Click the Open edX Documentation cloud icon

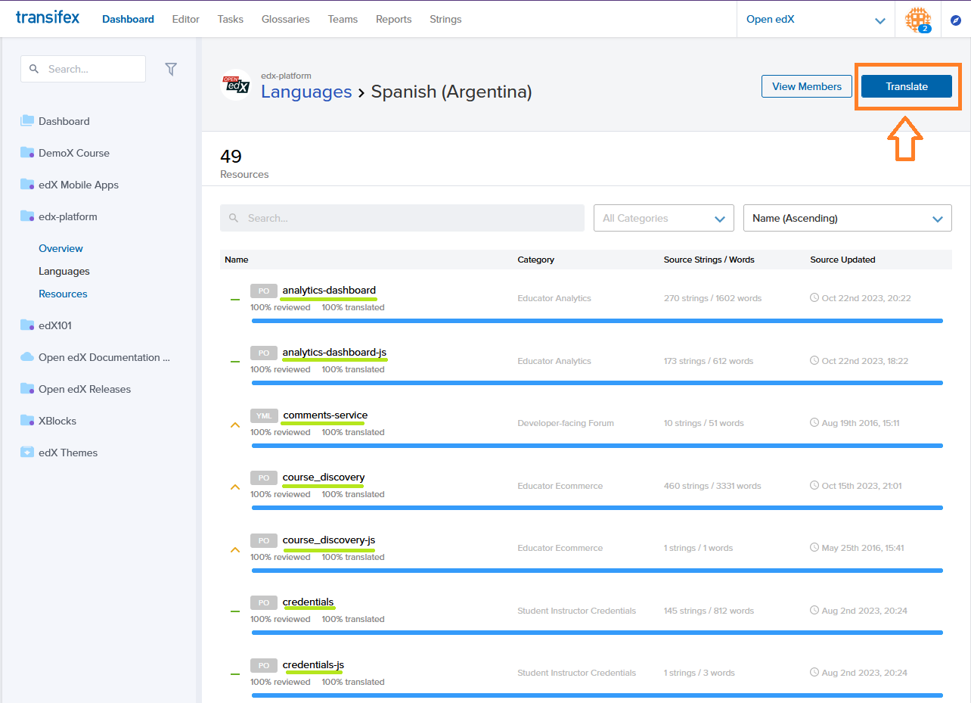(27, 357)
